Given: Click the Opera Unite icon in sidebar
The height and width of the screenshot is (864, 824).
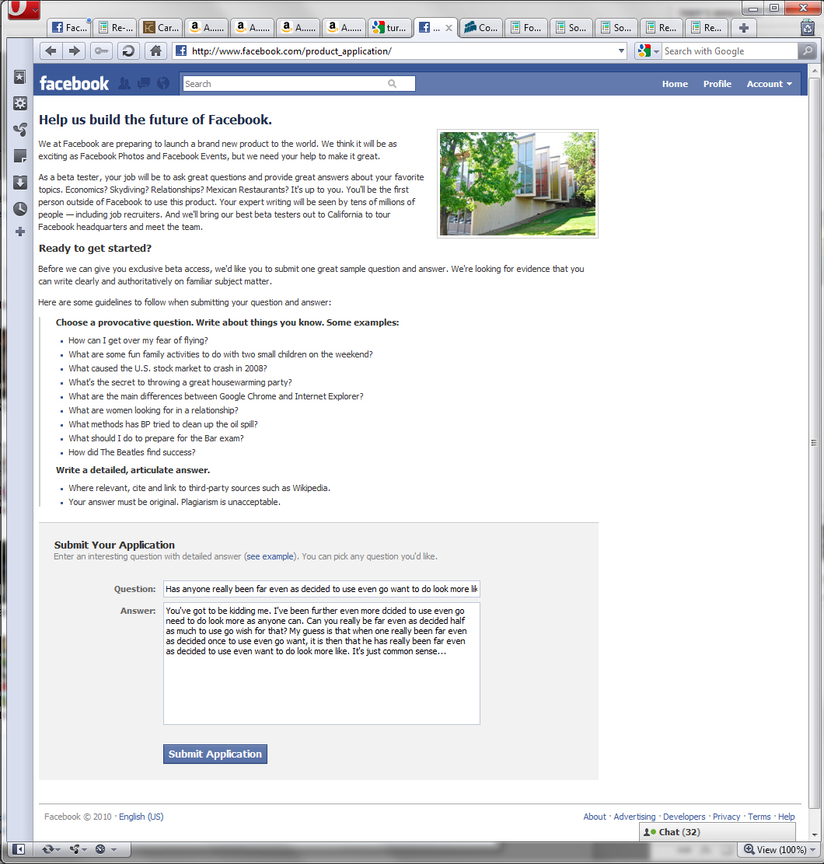Looking at the screenshot, I should (20, 130).
